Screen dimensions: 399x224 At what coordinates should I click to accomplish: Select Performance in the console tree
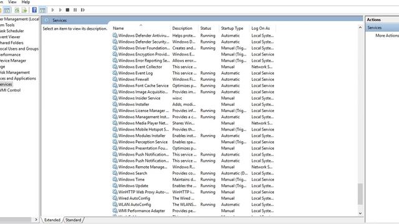tap(11, 55)
